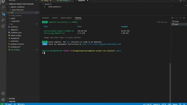Image resolution: width=187 pixels, height=105 pixels.
Task: Open the cli.vuejs.org deployment link
Action: coord(101,44)
